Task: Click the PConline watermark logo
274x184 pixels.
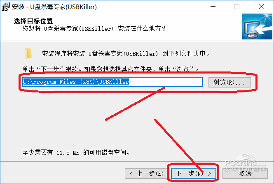Action: [x=245, y=163]
